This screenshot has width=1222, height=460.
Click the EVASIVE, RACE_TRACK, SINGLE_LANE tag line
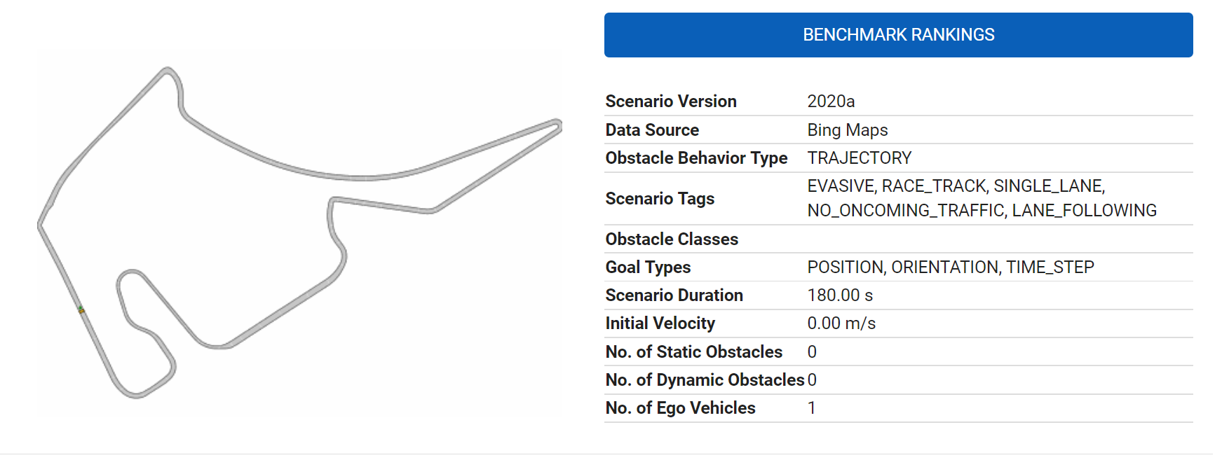coord(956,186)
